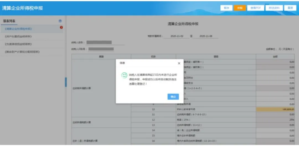Click the highlighted 189,809.65 amount cell
299x146 pixels.
[275, 109]
